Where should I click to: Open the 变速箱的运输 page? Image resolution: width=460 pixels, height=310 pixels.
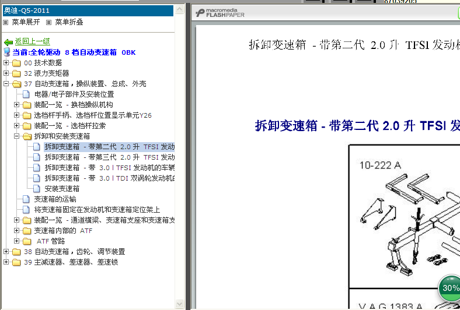pyautogui.click(x=55, y=199)
